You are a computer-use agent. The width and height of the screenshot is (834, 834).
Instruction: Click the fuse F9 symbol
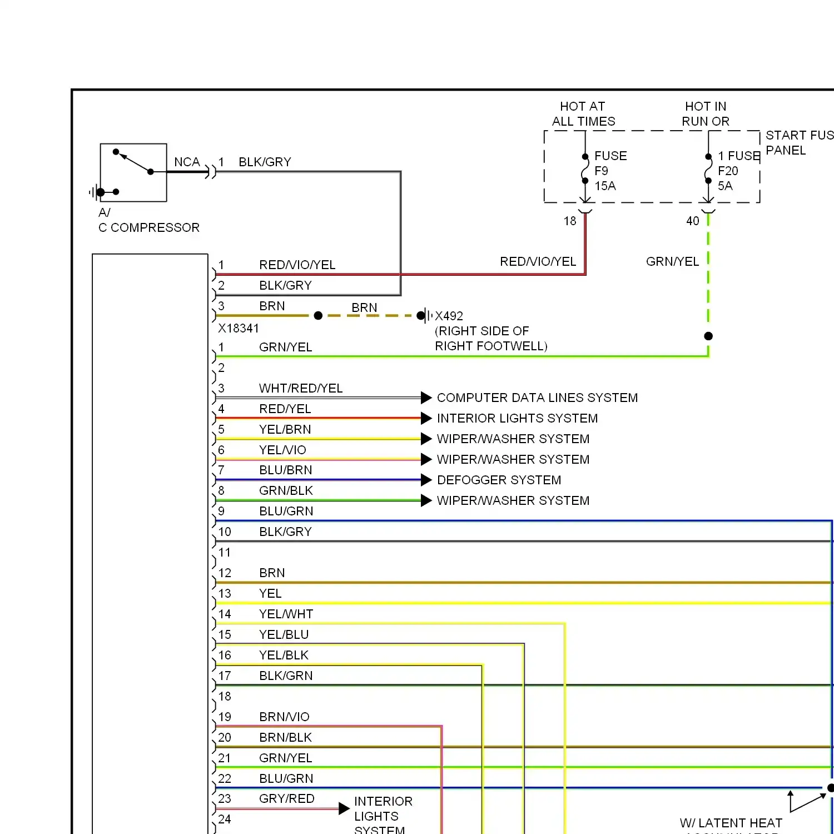click(585, 168)
